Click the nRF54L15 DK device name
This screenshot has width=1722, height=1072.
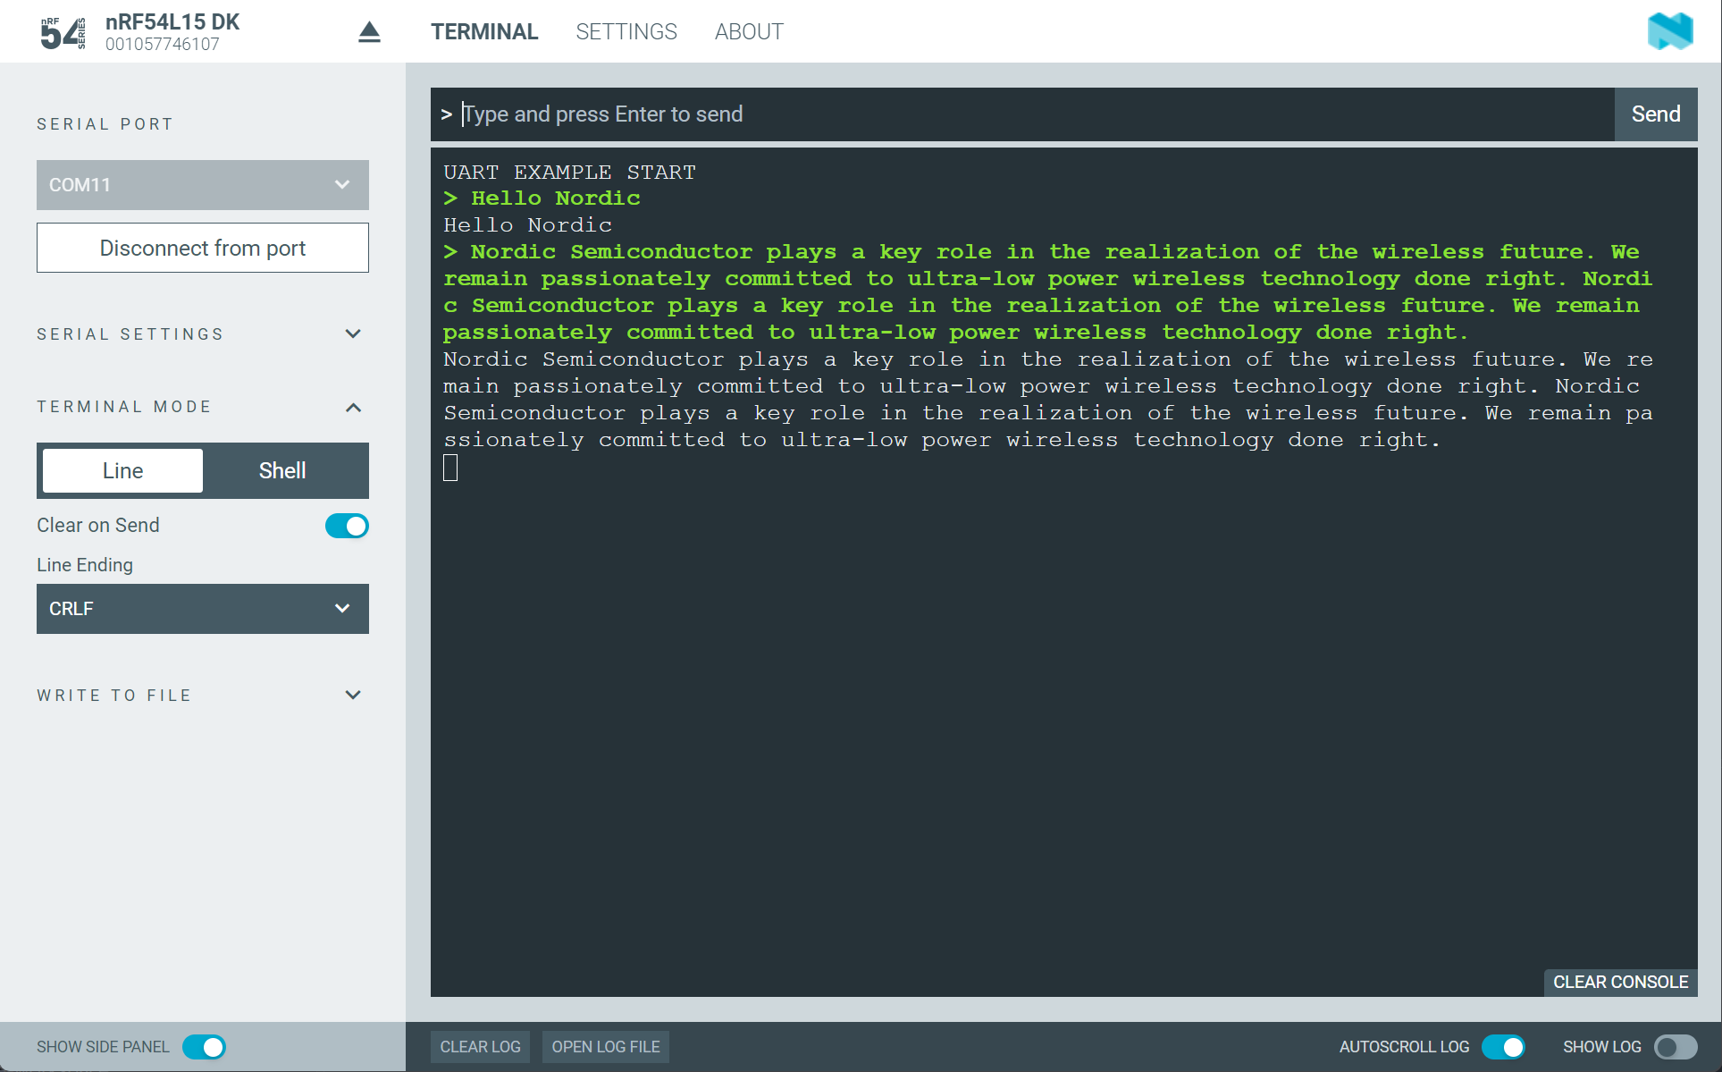[172, 21]
